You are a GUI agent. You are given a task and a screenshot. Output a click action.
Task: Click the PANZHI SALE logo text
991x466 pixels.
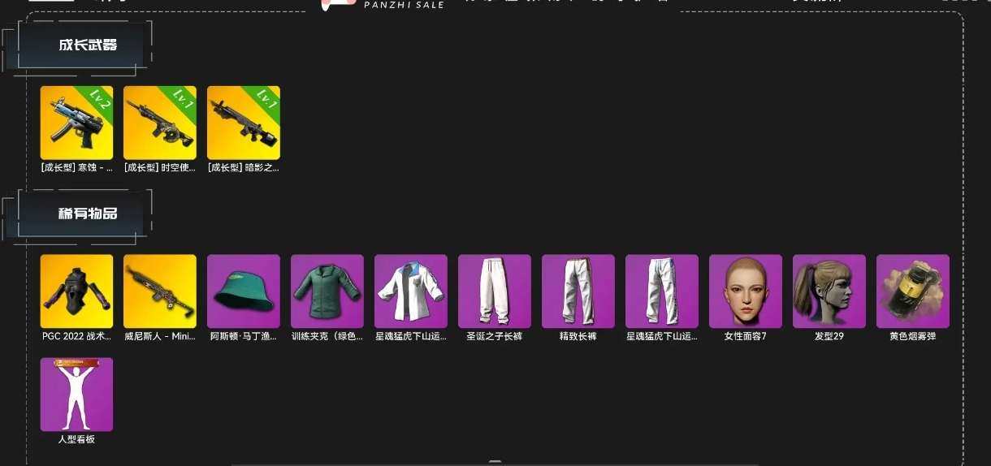(404, 5)
